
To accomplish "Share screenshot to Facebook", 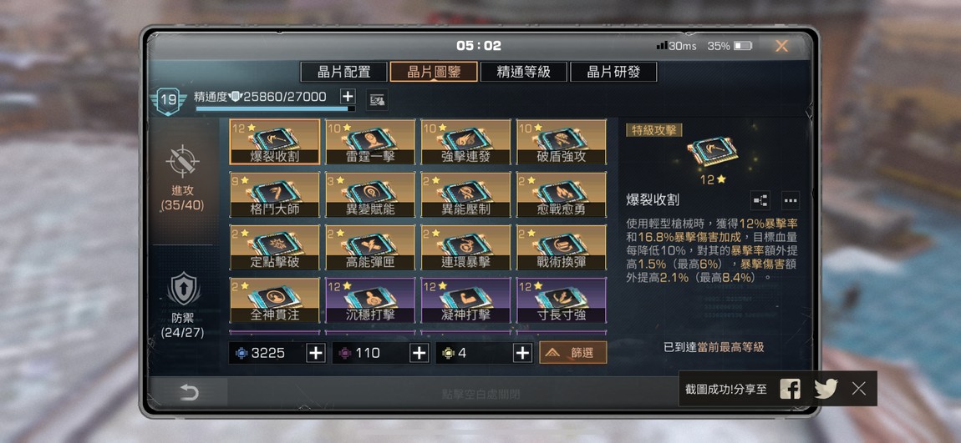I will tap(790, 389).
